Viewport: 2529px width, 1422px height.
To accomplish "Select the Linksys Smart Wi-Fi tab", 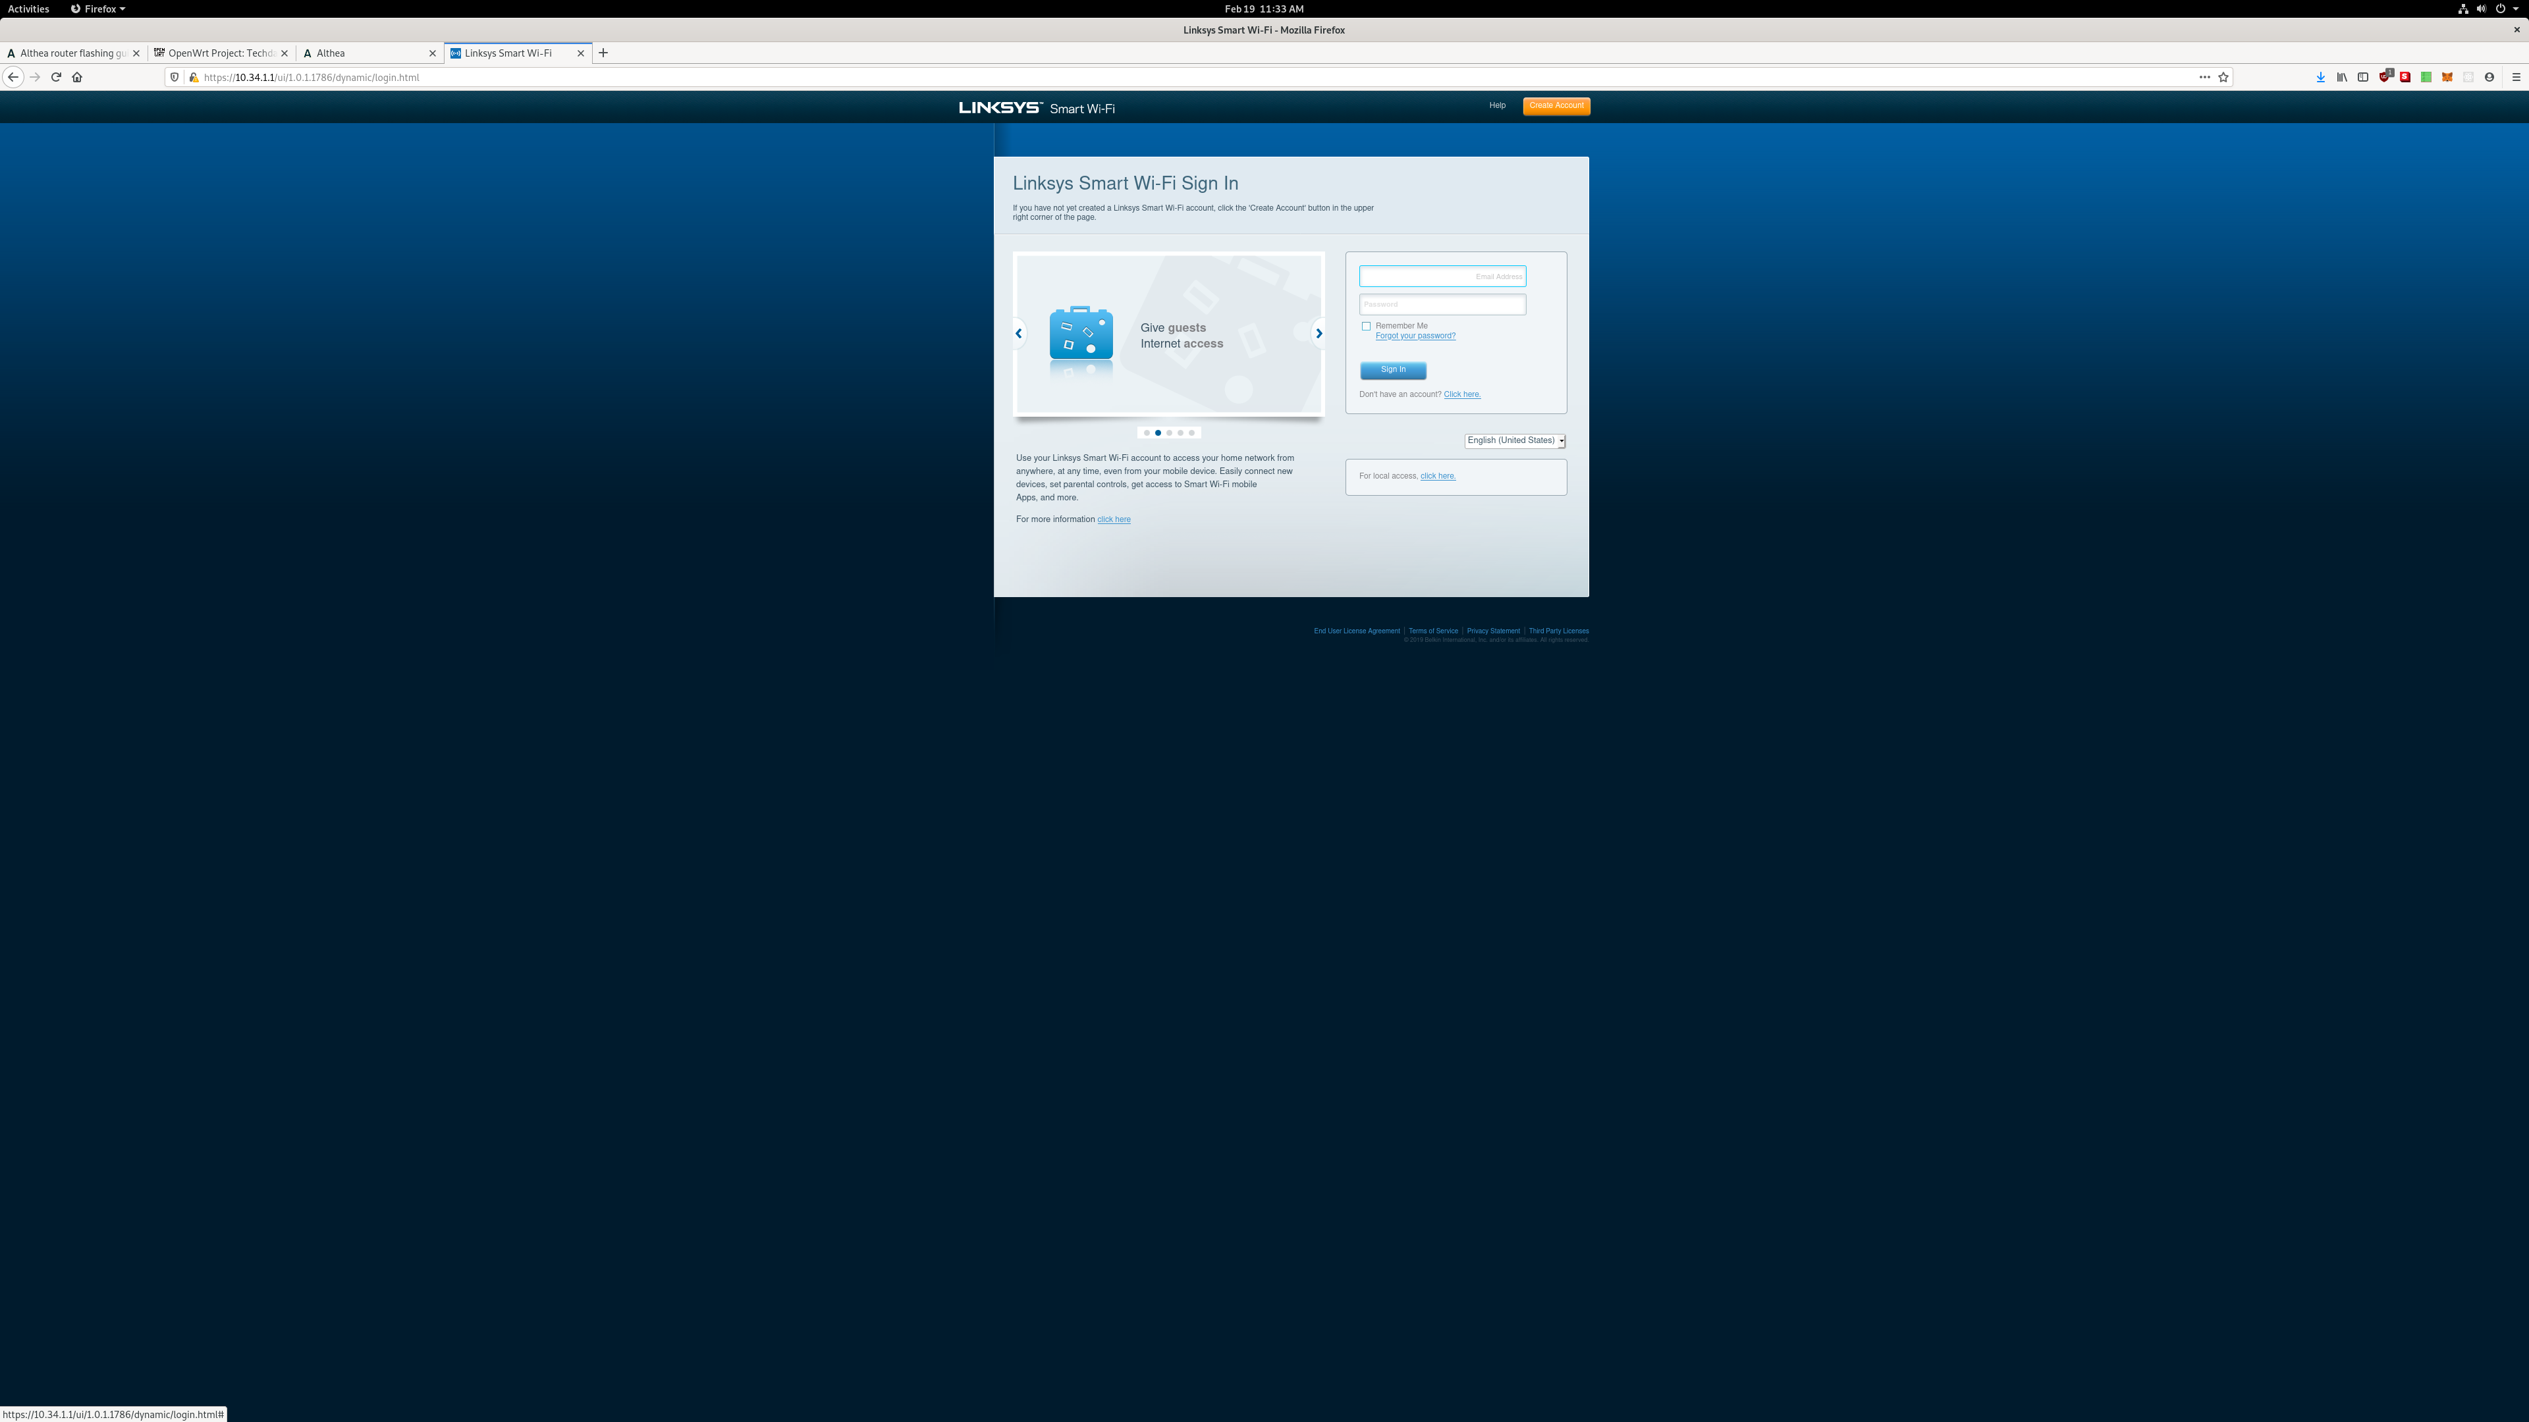I will 518,53.
